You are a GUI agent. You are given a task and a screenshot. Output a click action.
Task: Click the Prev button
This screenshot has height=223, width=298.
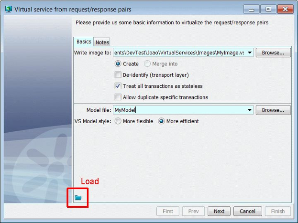[x=193, y=211]
